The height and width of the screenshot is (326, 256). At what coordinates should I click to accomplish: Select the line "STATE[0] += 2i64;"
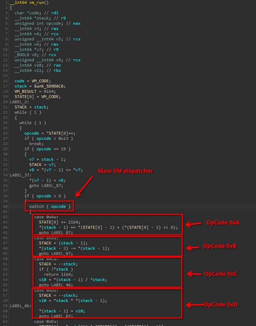click(x=60, y=222)
